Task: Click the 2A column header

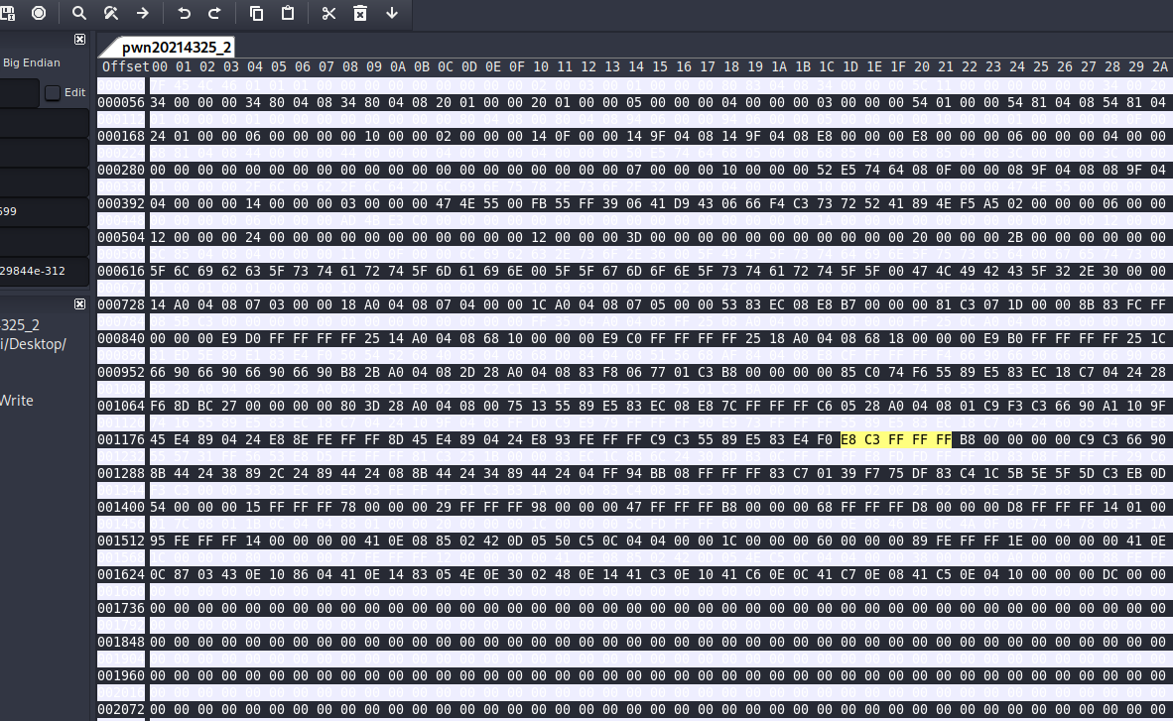Action: click(x=1159, y=66)
